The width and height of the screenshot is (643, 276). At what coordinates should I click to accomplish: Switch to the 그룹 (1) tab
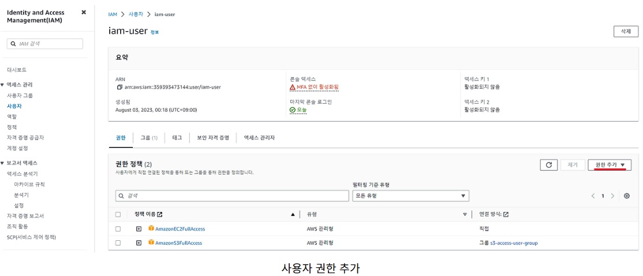coord(149,138)
